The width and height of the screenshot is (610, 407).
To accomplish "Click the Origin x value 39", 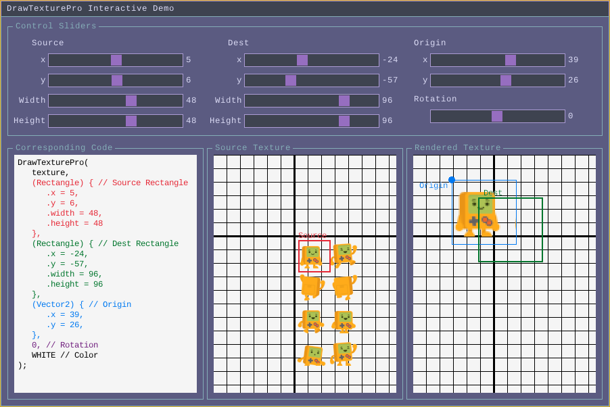I will (x=573, y=60).
